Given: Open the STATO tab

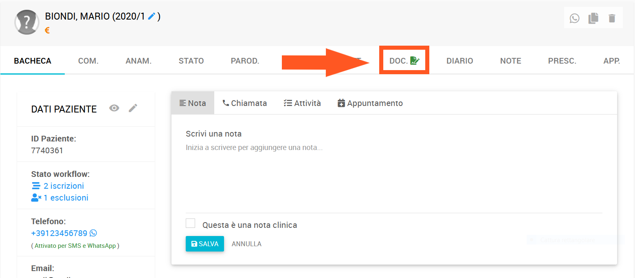Looking at the screenshot, I should [x=191, y=61].
